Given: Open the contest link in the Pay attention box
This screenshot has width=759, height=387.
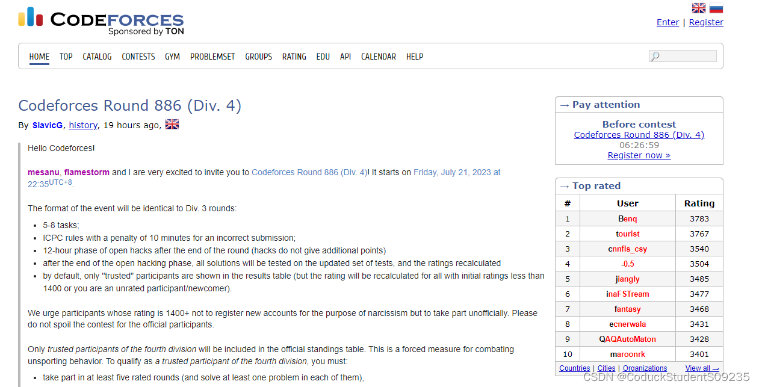Looking at the screenshot, I should click(639, 135).
